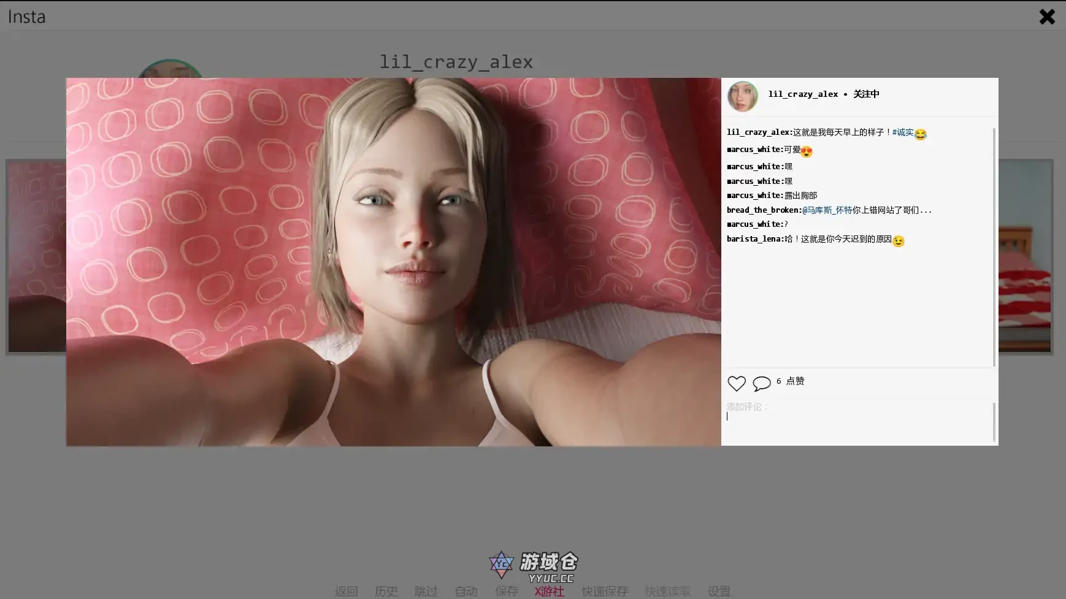Screen dimensions: 1066x599
Task: Click 返回 in the bottom menu
Action: 346,591
